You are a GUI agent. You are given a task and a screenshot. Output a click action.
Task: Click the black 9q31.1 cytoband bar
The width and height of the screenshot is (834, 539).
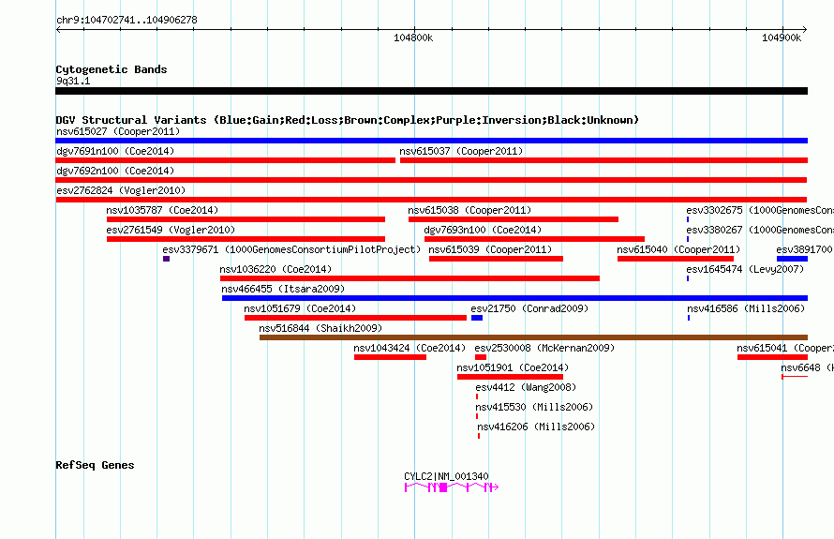[431, 91]
